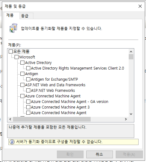
Task: Select the Microsoft tree label
Action: point(27,57)
